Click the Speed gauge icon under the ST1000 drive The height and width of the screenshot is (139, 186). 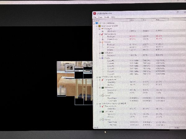coord(103,95)
